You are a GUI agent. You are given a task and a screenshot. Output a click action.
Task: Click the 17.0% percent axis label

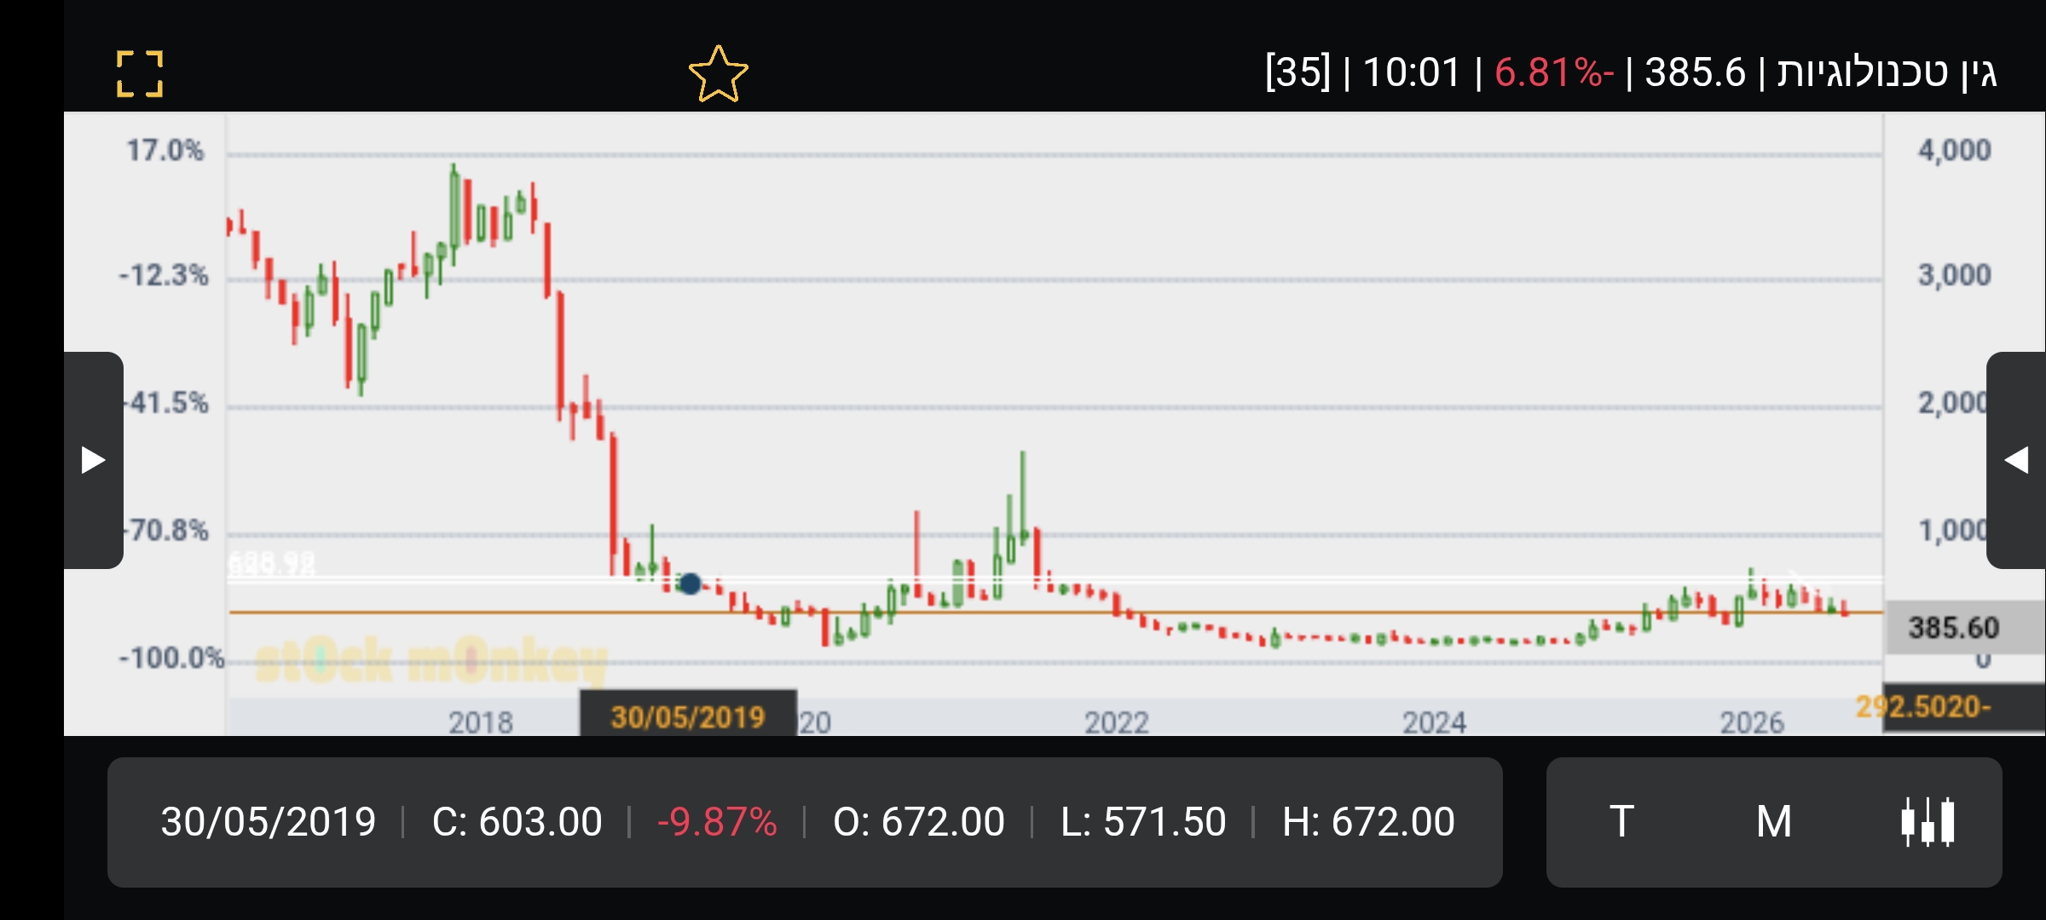165,151
